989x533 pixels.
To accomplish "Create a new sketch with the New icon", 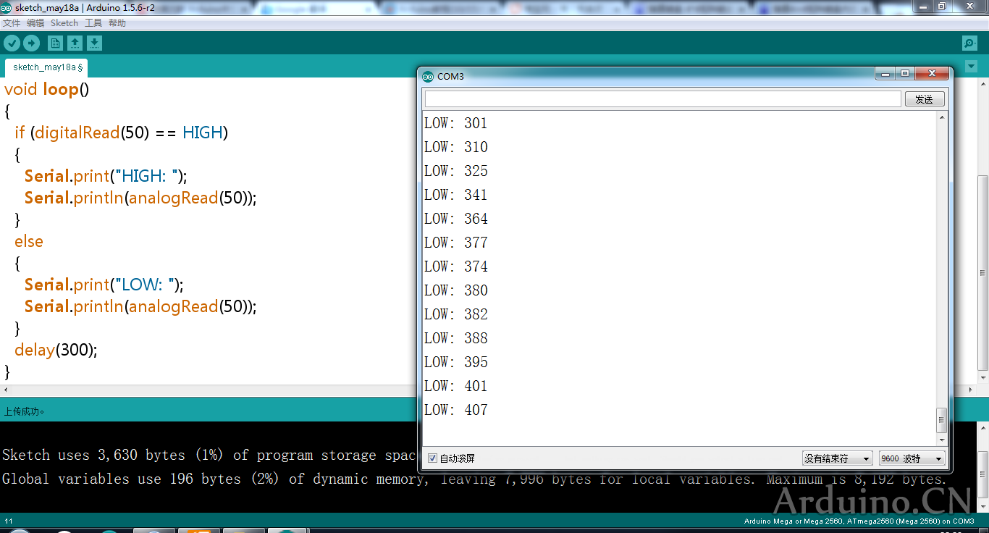I will pos(55,43).
